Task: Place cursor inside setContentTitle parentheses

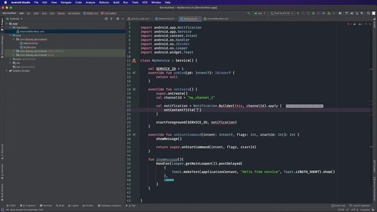Action: click(197, 110)
